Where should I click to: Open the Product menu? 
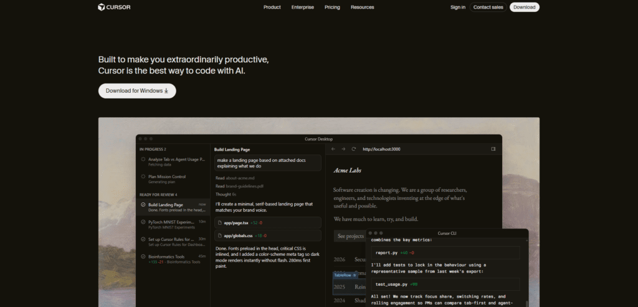(x=272, y=7)
